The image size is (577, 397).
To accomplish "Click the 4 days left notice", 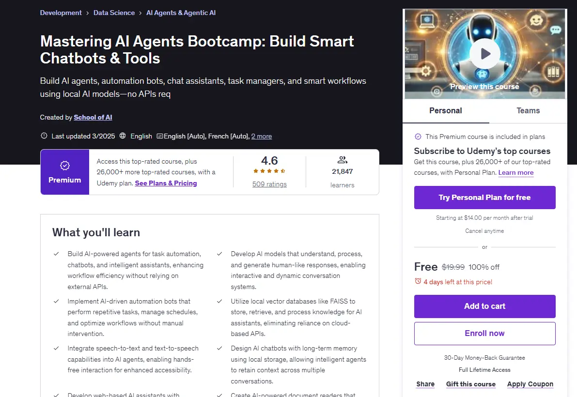I will tap(458, 282).
